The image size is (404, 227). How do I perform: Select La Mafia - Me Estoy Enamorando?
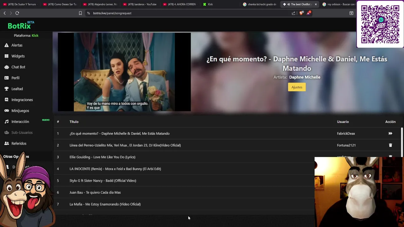point(105,204)
